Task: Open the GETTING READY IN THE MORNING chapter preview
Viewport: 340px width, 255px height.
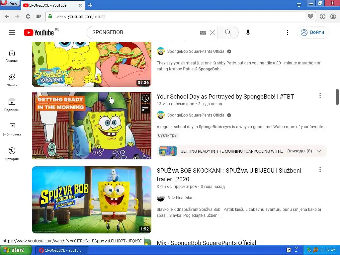Action: pyautogui.click(x=168, y=151)
